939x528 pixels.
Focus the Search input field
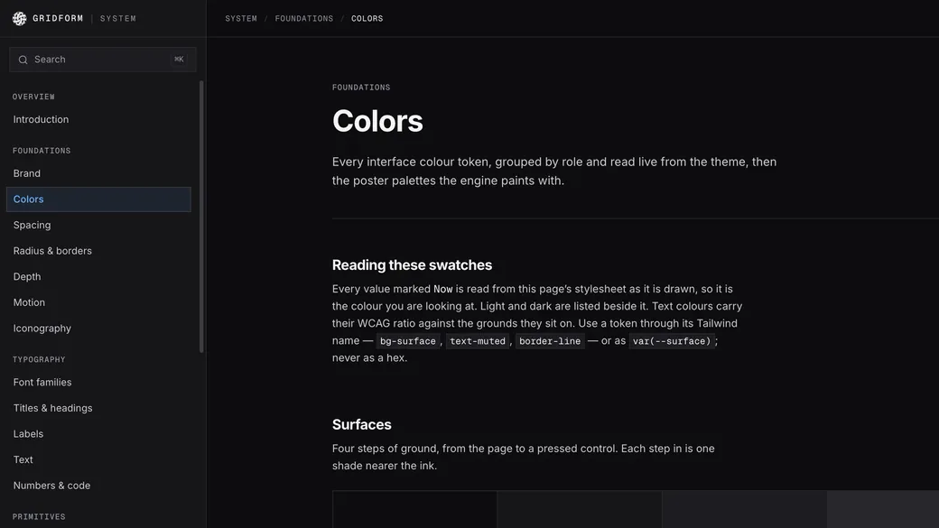[x=102, y=60]
